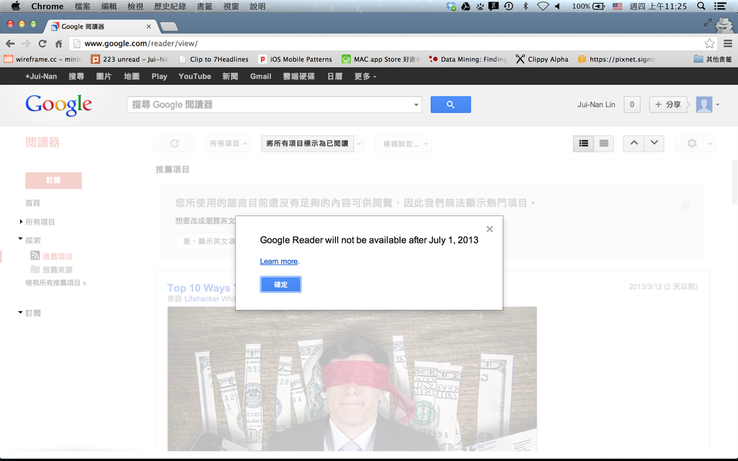Refresh the Reader feed list

(x=174, y=143)
